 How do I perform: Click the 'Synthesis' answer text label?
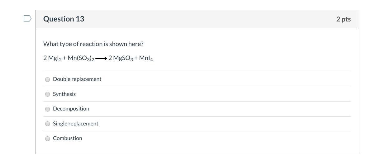pyautogui.click(x=64, y=94)
